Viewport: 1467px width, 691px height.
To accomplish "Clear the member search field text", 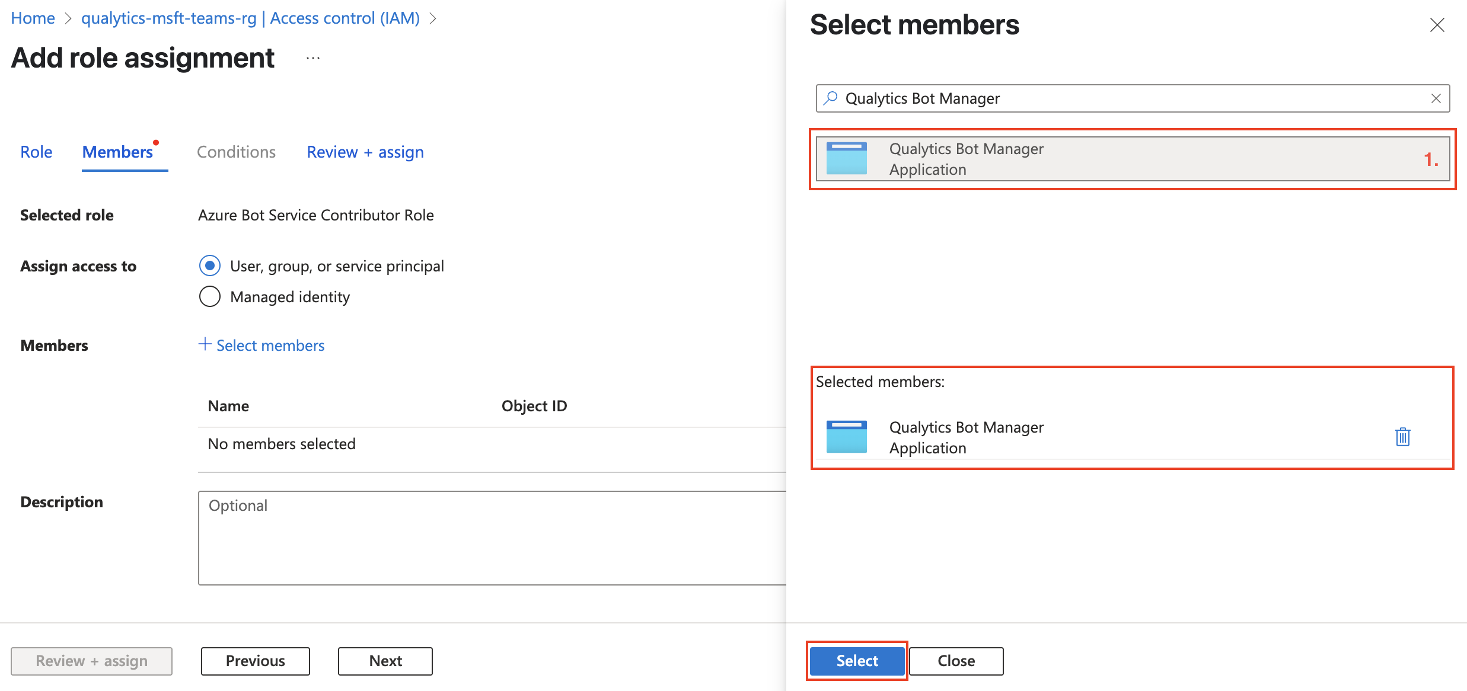I will pos(1436,98).
